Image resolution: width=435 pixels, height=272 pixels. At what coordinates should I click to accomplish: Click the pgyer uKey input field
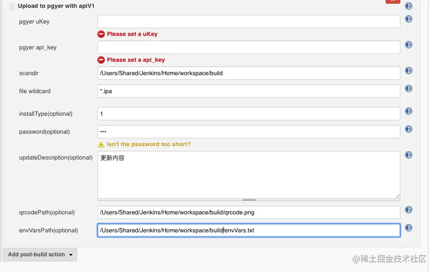pyautogui.click(x=248, y=22)
